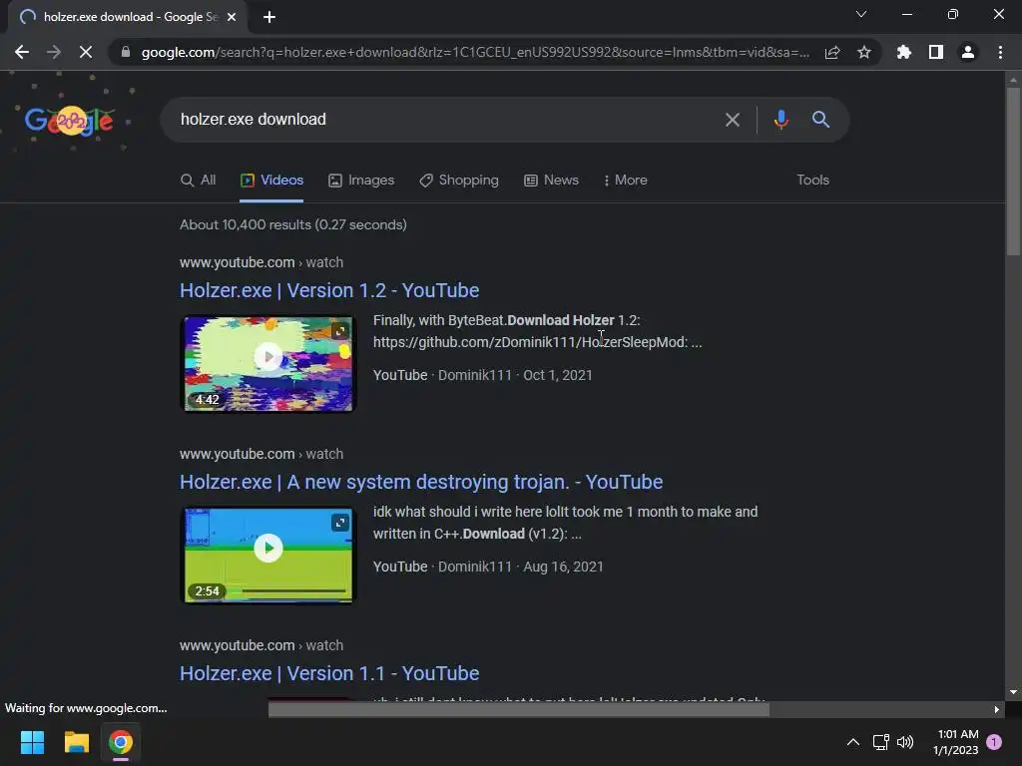1022x766 pixels.
Task: Select 'About 10,400 results' text
Action: [245, 224]
